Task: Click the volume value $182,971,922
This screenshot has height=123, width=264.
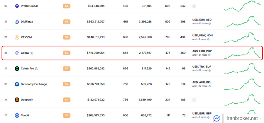Action: tap(96, 100)
